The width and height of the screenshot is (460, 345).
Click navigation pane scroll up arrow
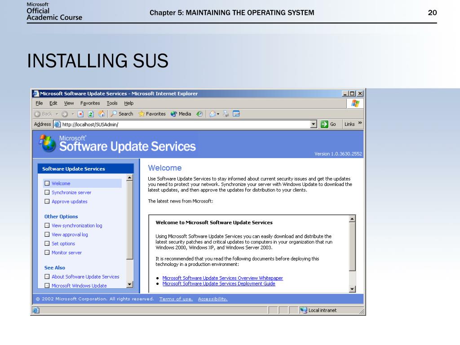(130, 178)
